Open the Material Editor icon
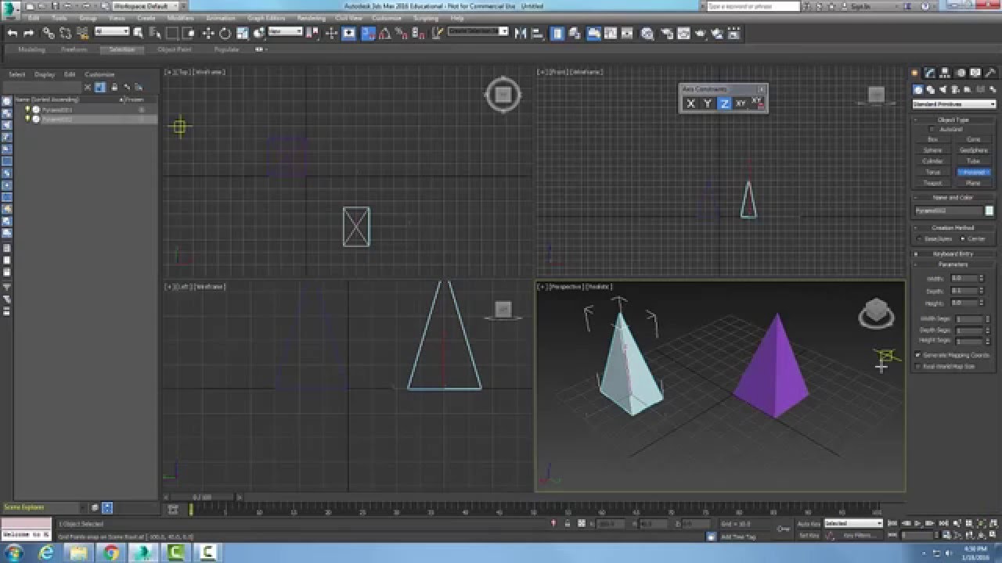The width and height of the screenshot is (1002, 563). (x=647, y=33)
